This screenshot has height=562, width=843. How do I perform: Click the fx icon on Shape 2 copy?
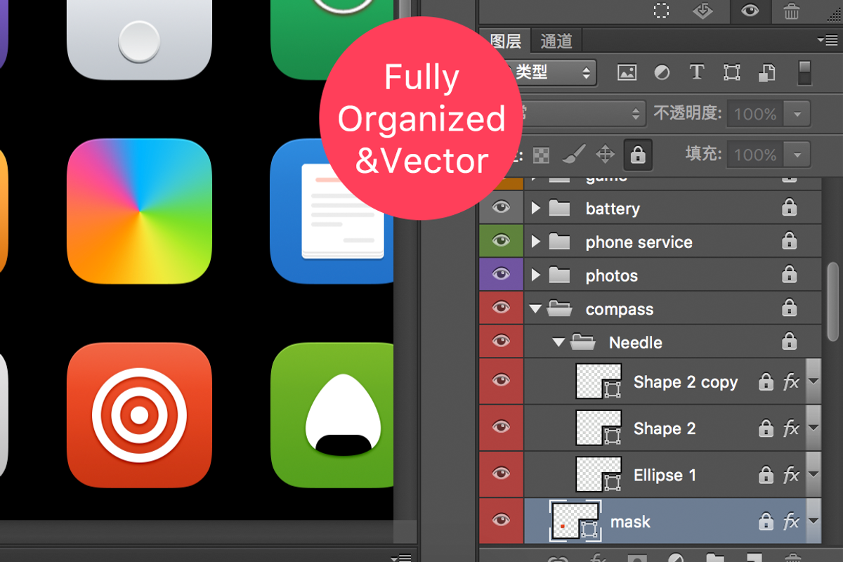[x=791, y=382]
